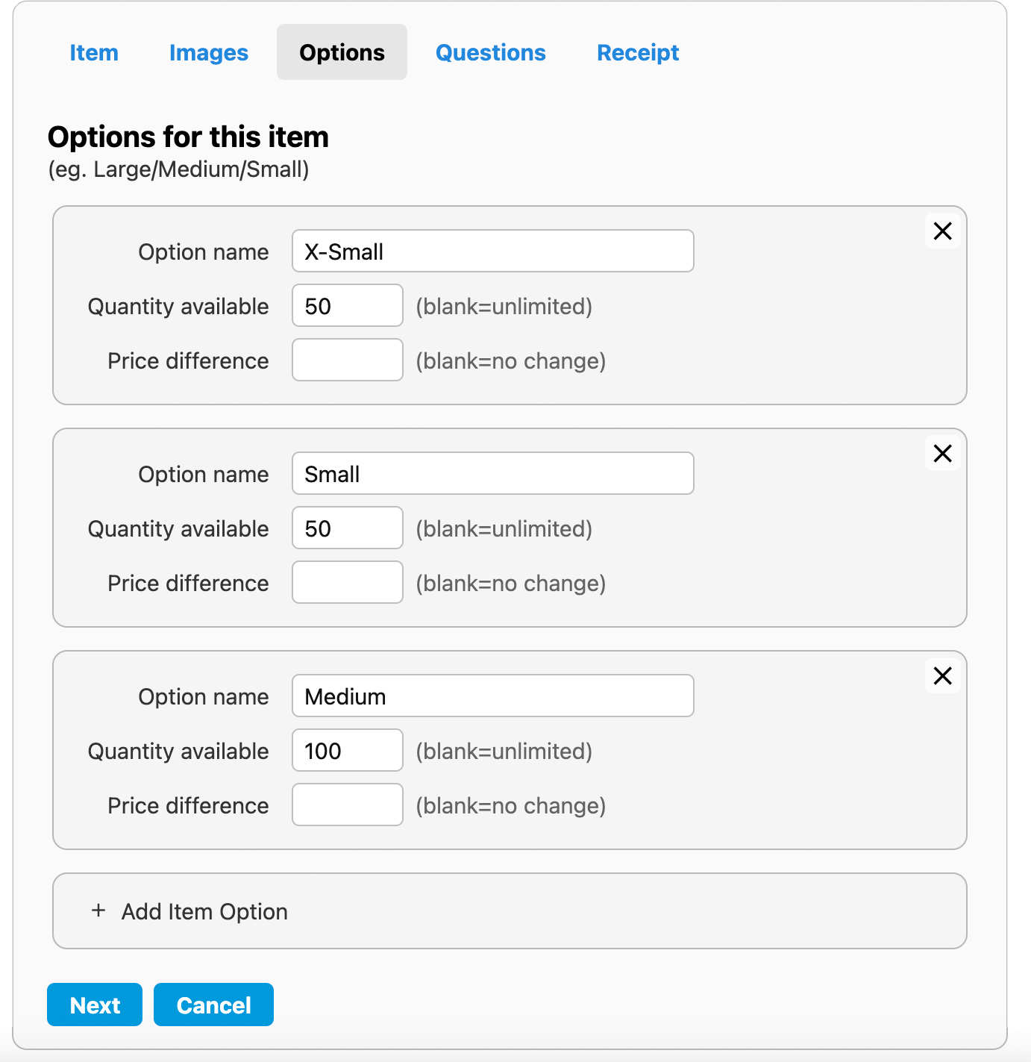Click the Cancel button
Image resolution: width=1031 pixels, height=1062 pixels.
(213, 1005)
